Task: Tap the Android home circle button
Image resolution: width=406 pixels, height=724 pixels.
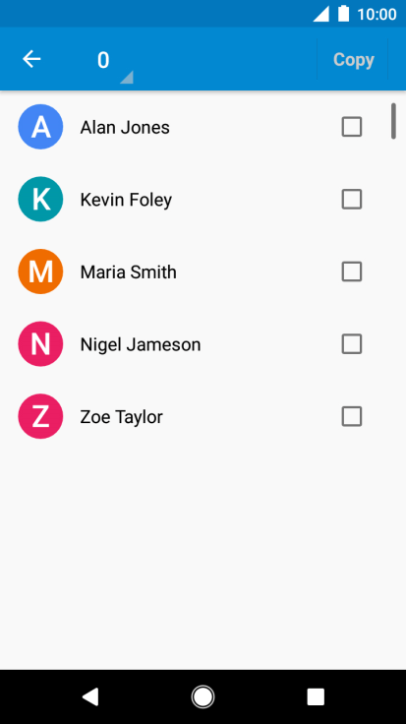Action: click(x=203, y=696)
